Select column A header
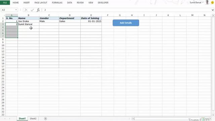 click(x=11, y=15)
